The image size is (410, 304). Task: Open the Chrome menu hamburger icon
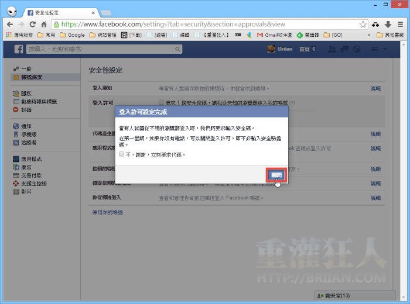pyautogui.click(x=401, y=24)
